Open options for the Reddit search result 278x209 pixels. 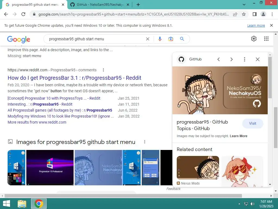click(103, 70)
